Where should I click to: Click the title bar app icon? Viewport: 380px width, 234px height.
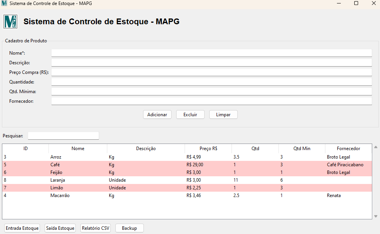pos(4,3)
